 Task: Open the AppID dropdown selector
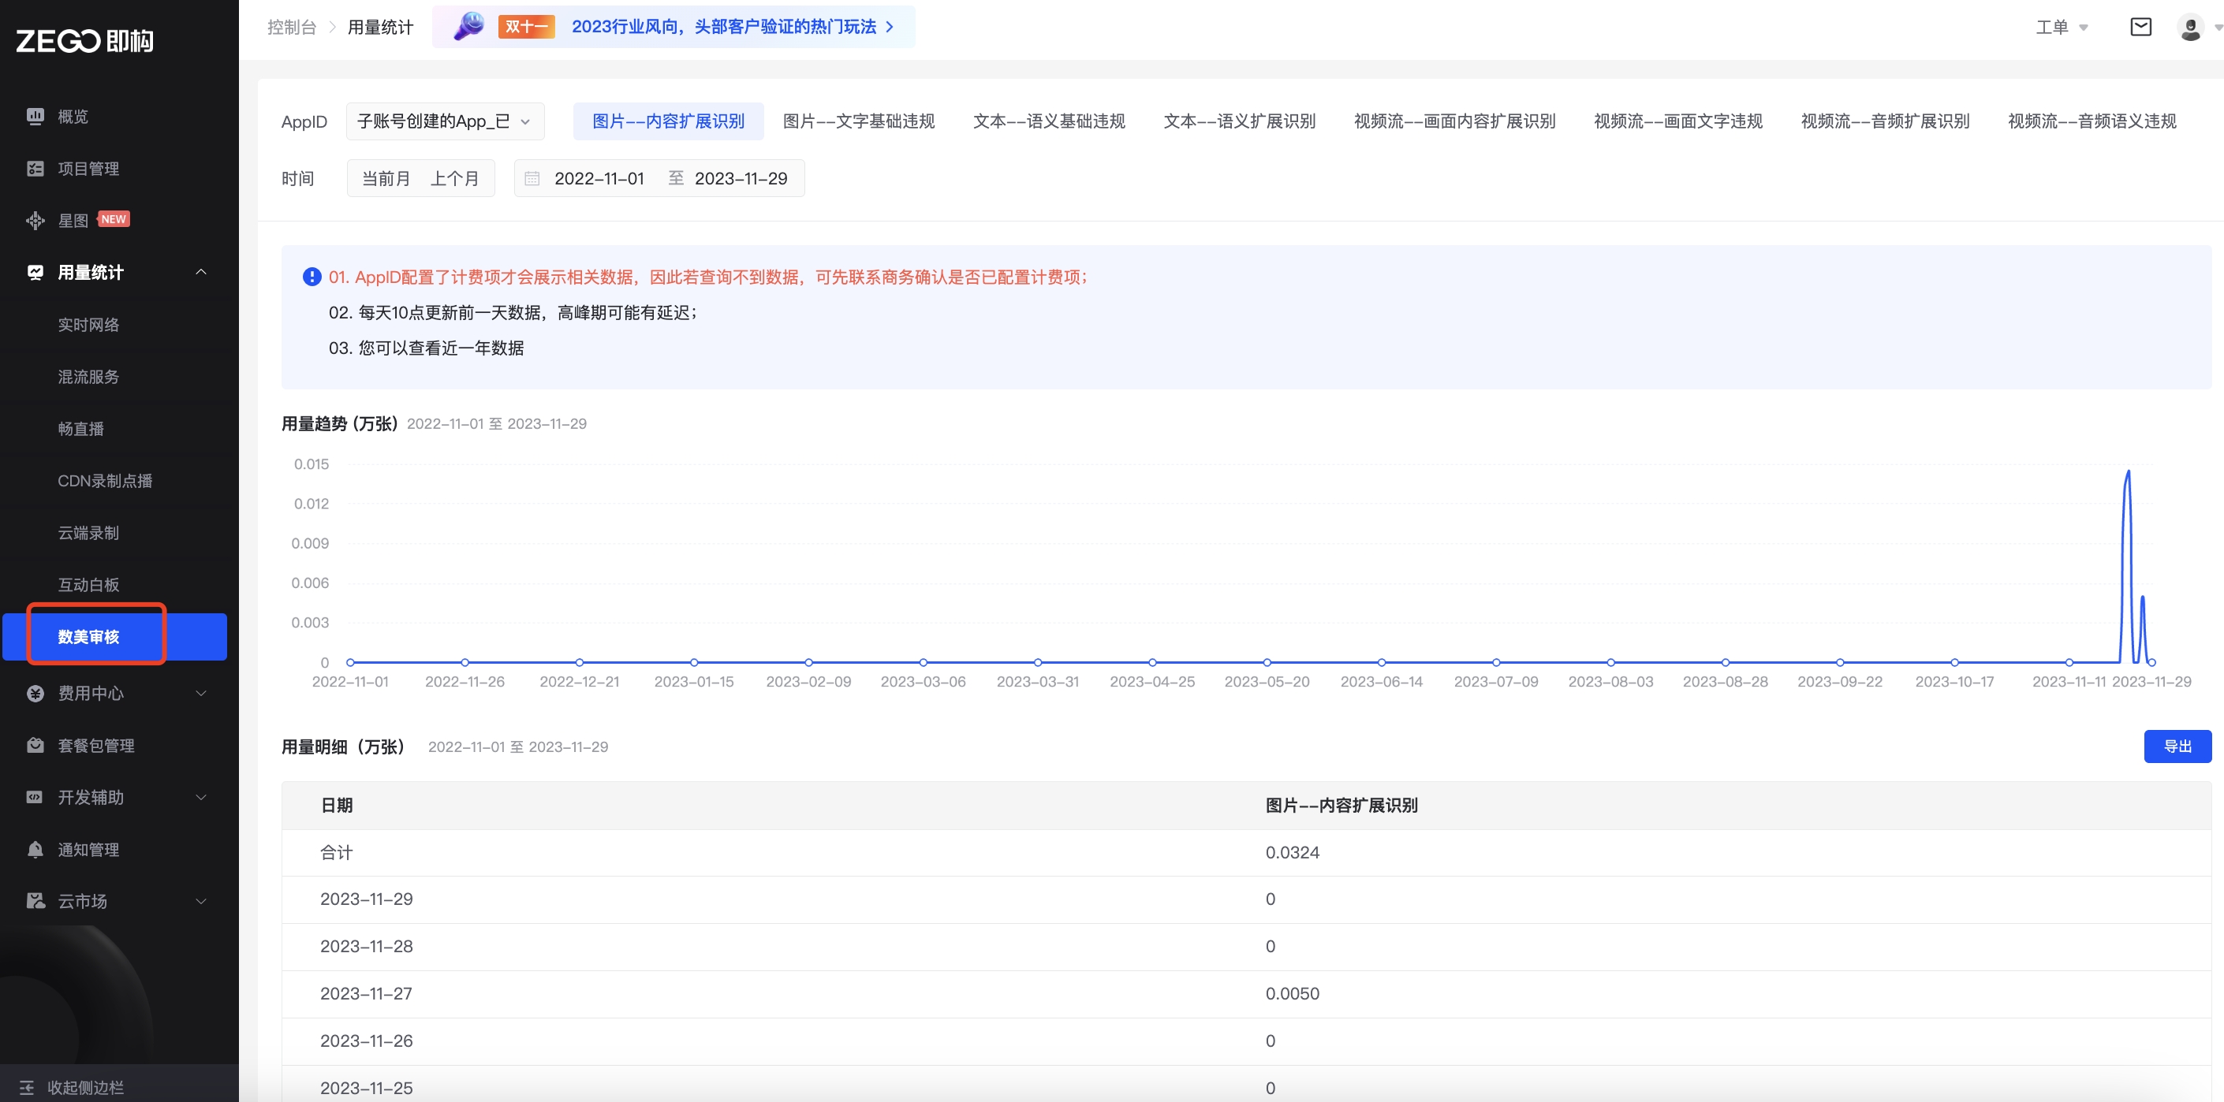[445, 121]
